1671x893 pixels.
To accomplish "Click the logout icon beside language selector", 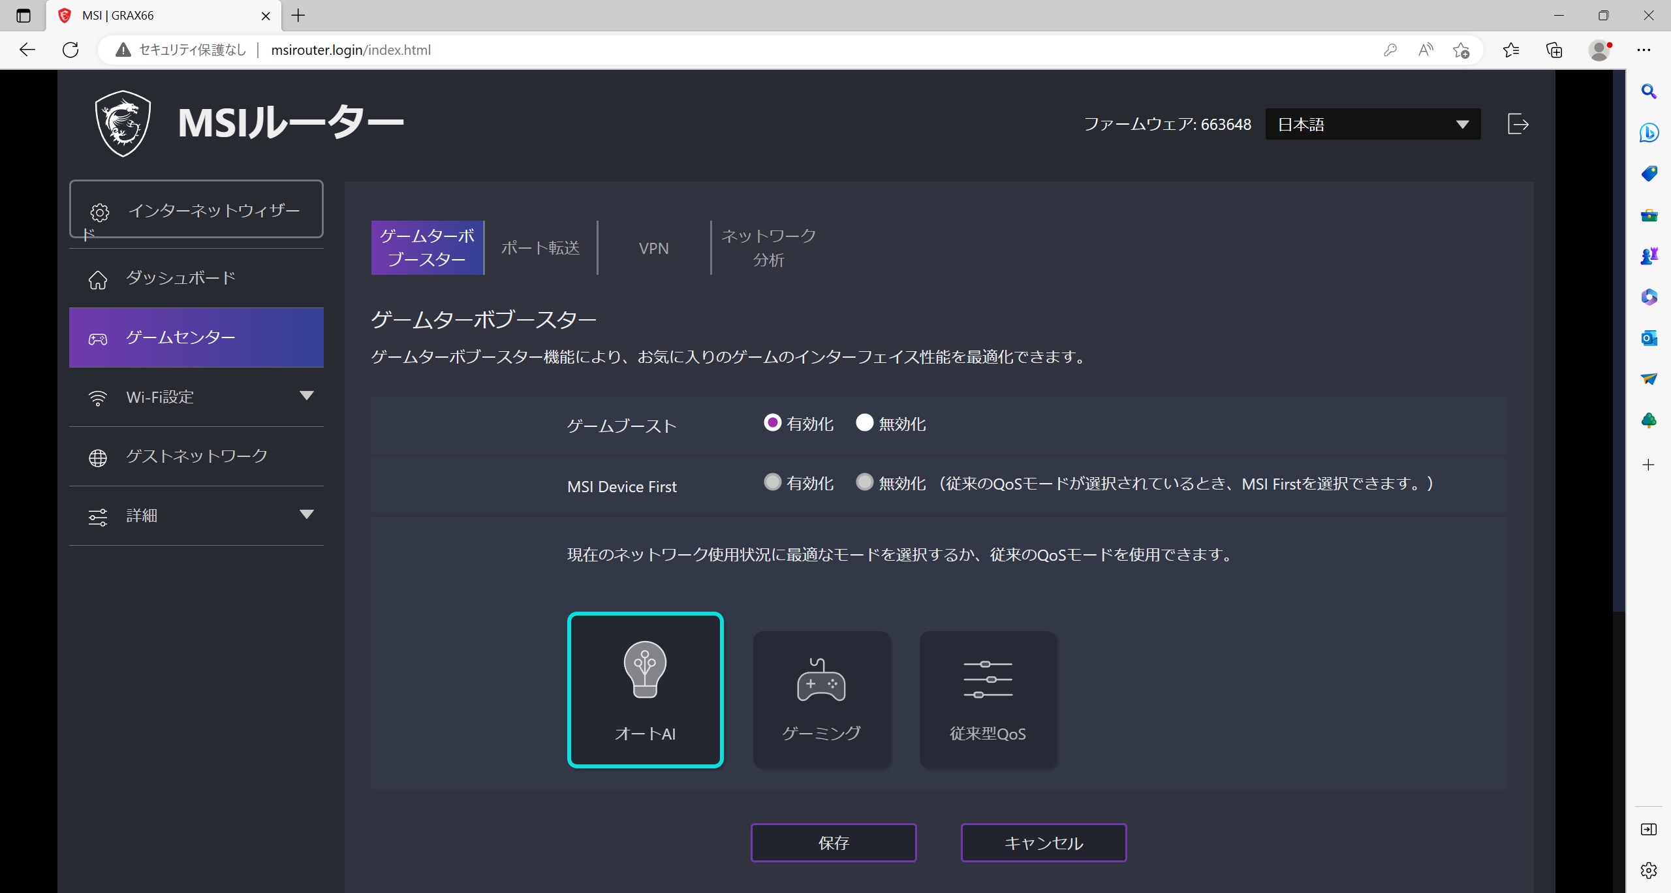I will pos(1518,123).
